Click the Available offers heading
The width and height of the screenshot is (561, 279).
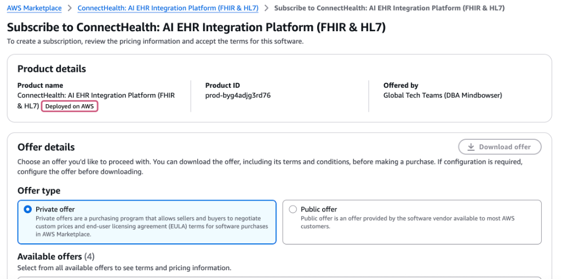49,257
